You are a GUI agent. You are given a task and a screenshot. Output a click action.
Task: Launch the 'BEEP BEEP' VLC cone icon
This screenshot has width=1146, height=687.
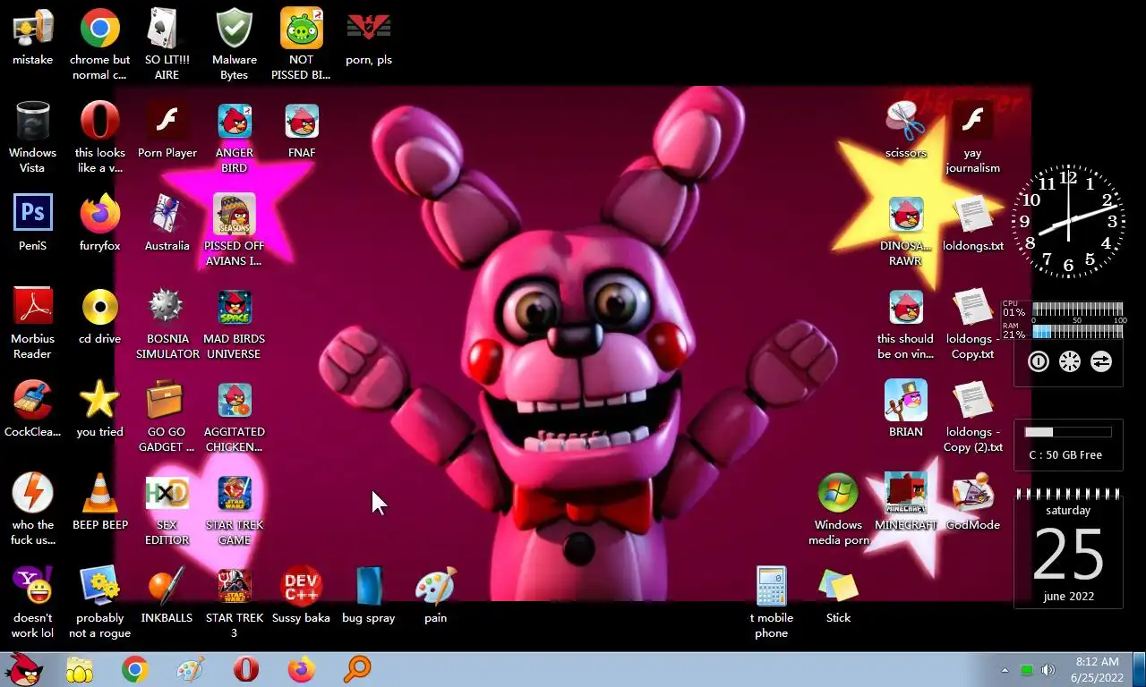pyautogui.click(x=99, y=494)
